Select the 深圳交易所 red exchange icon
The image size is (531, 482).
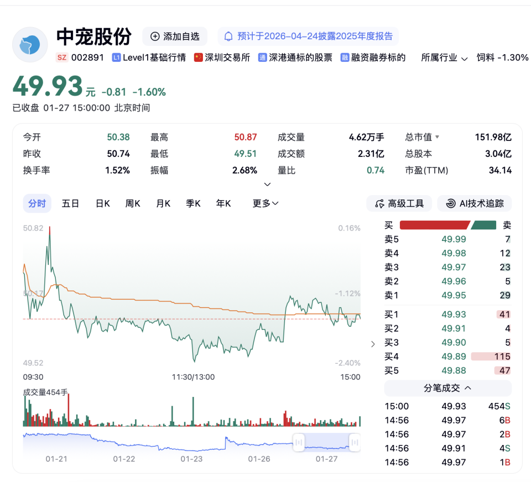tap(198, 57)
